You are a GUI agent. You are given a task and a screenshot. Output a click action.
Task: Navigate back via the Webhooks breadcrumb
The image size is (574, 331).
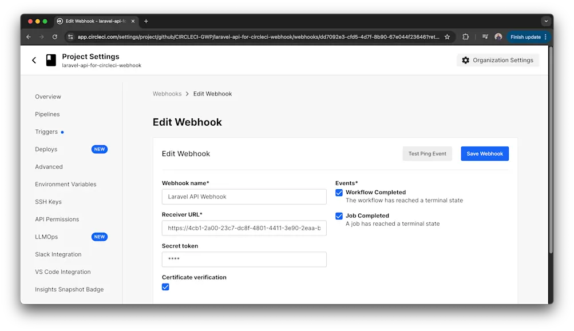point(167,93)
